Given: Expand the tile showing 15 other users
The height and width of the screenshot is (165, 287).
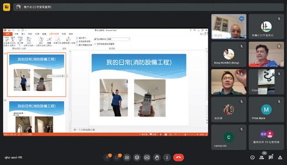Looking at the screenshot, I should (x=266, y=137).
